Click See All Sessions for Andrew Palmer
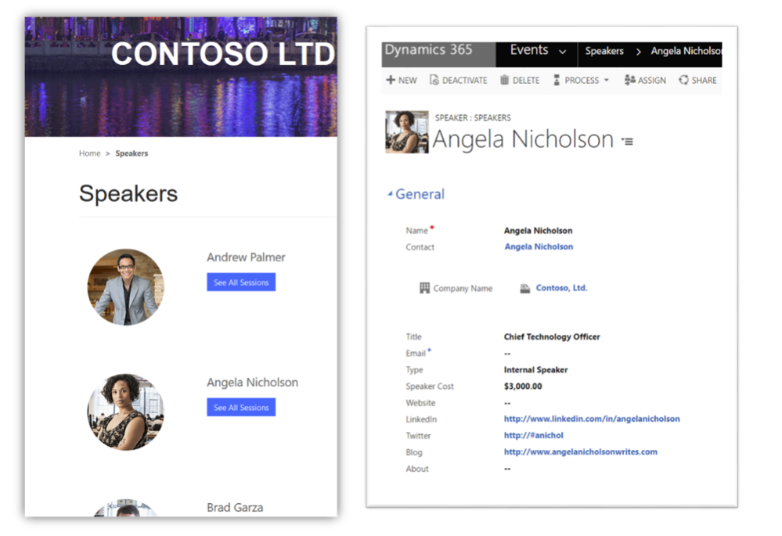This screenshot has height=536, width=782. pos(241,282)
